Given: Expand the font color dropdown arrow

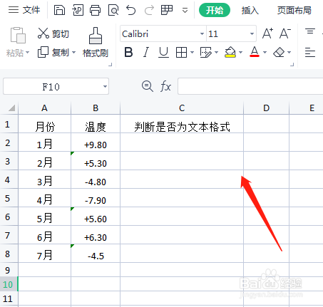Looking at the screenshot, I should tap(265, 52).
